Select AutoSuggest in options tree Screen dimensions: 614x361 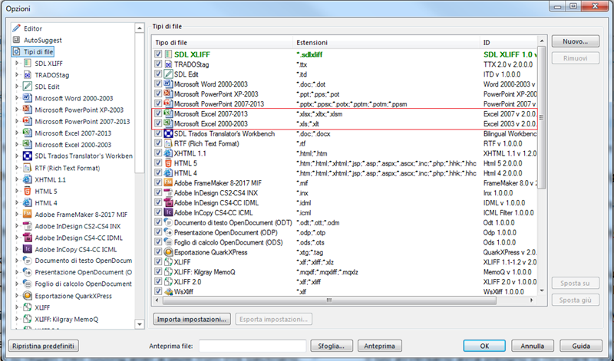[43, 41]
